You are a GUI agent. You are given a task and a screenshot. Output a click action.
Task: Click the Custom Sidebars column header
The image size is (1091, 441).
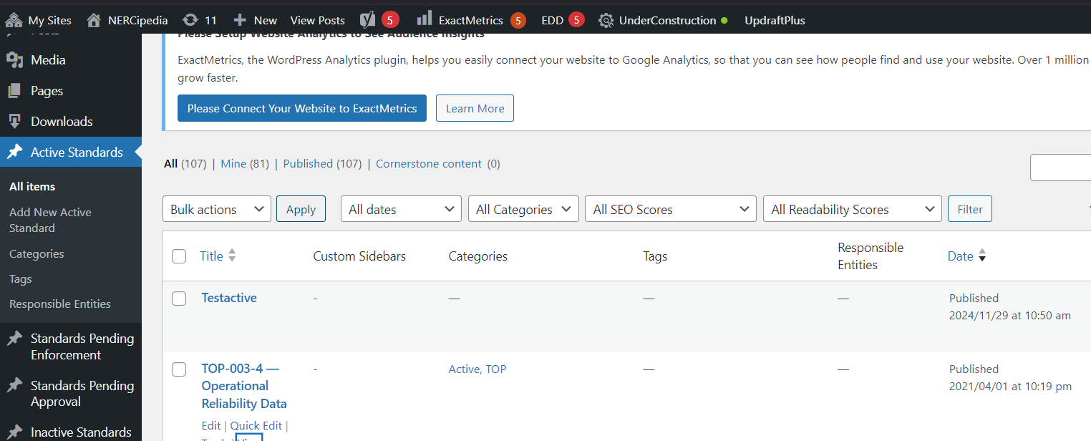click(359, 256)
